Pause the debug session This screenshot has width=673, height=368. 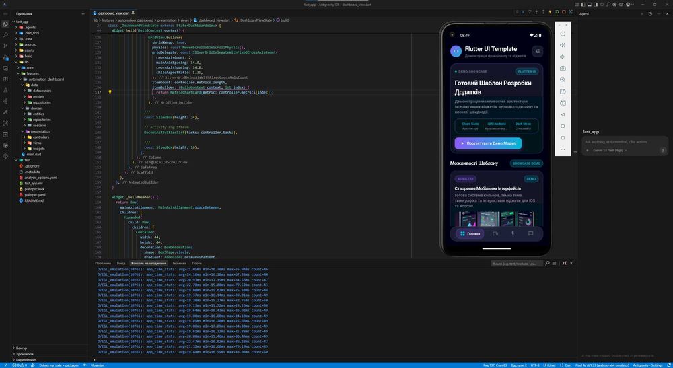point(523,12)
